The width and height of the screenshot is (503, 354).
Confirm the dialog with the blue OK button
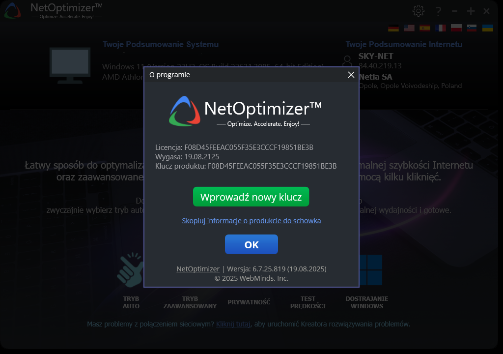click(251, 244)
